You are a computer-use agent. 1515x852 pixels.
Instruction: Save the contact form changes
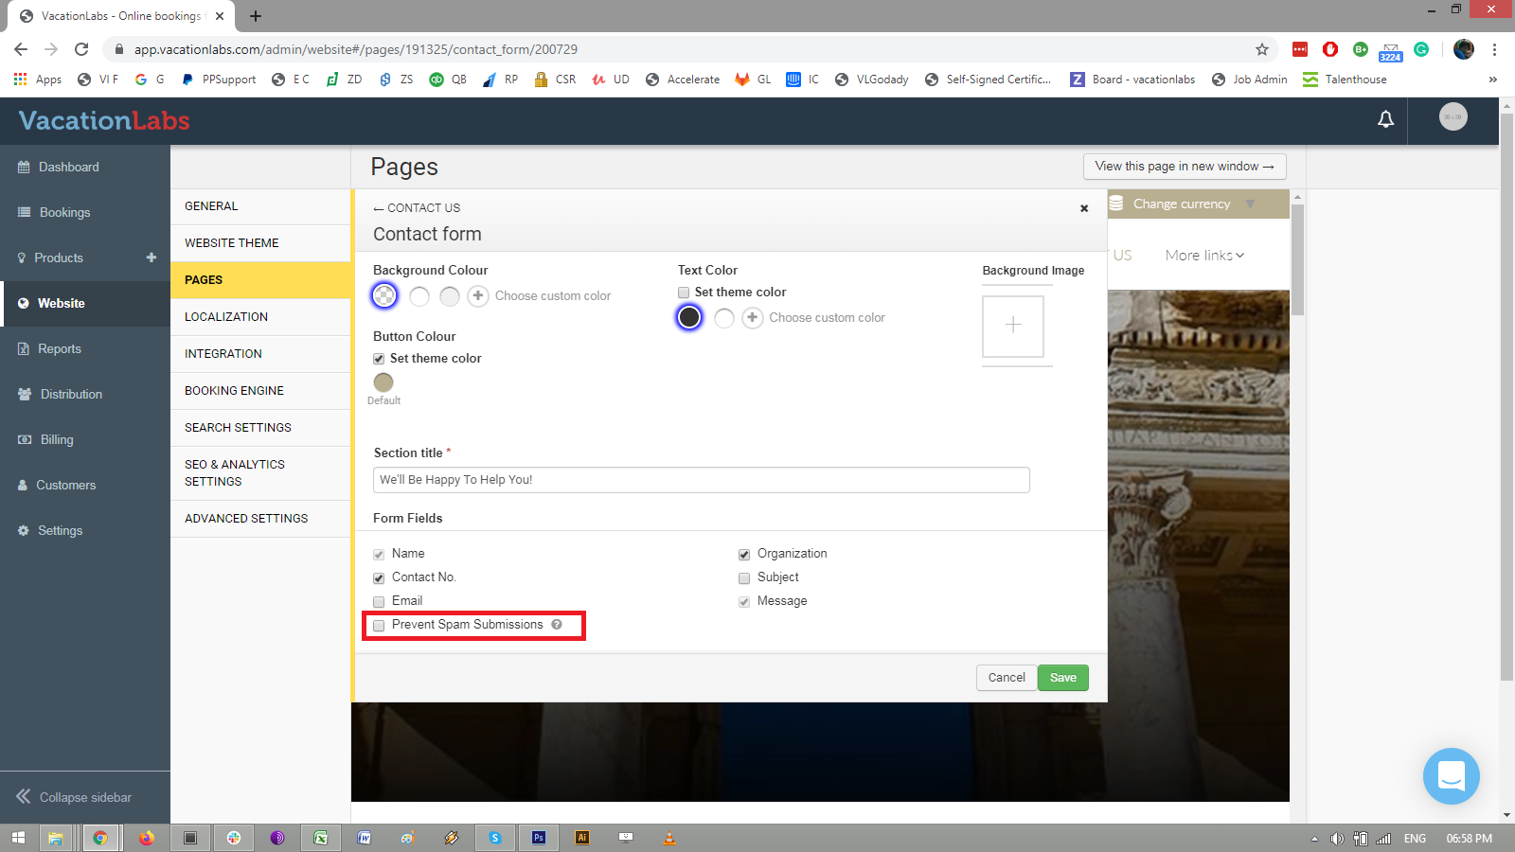(x=1062, y=678)
